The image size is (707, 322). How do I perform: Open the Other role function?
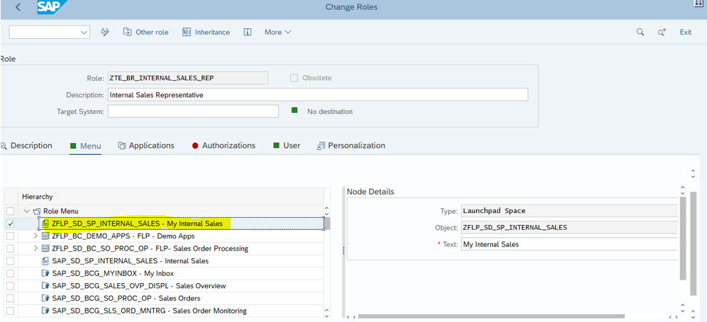(x=145, y=32)
